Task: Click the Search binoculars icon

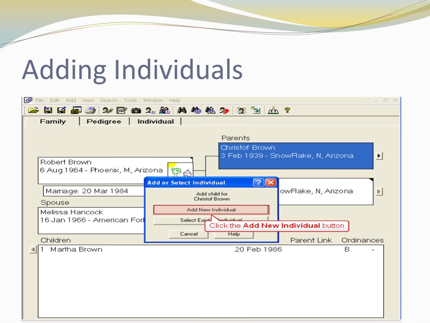Action: click(182, 110)
